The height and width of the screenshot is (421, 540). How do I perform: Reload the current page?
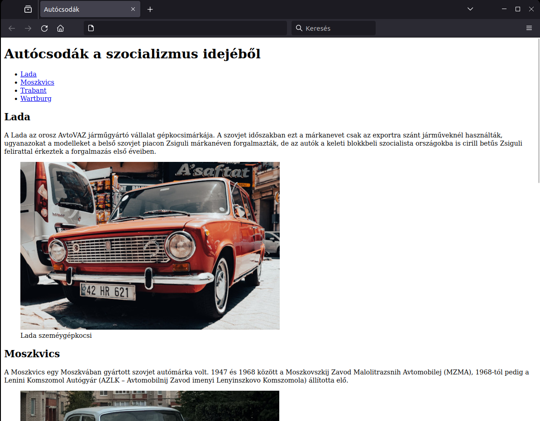pyautogui.click(x=44, y=28)
